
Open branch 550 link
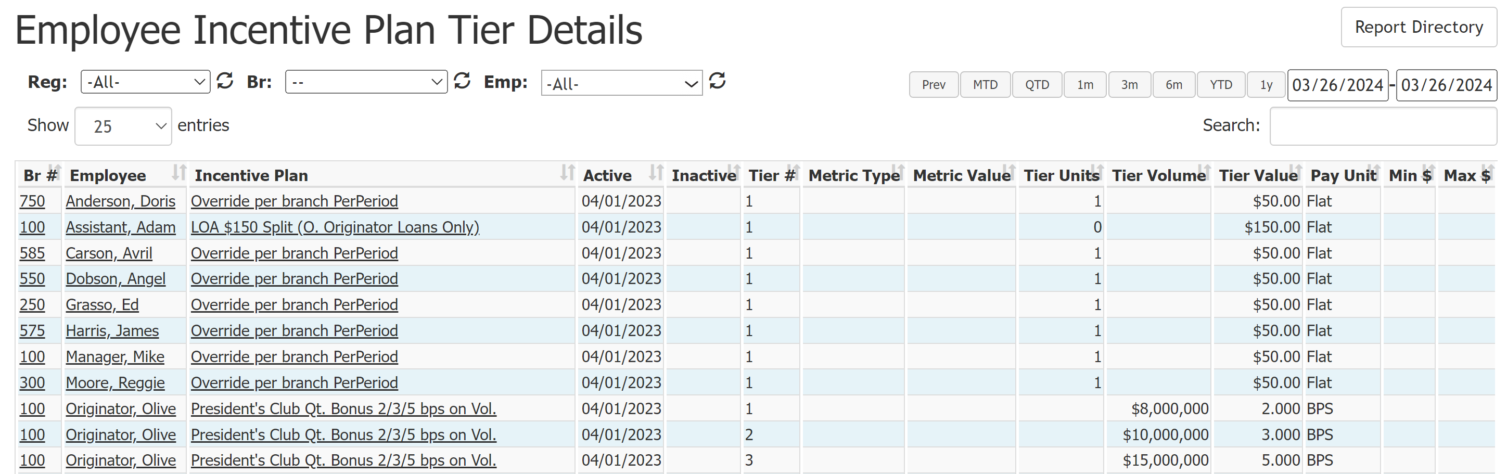32,278
